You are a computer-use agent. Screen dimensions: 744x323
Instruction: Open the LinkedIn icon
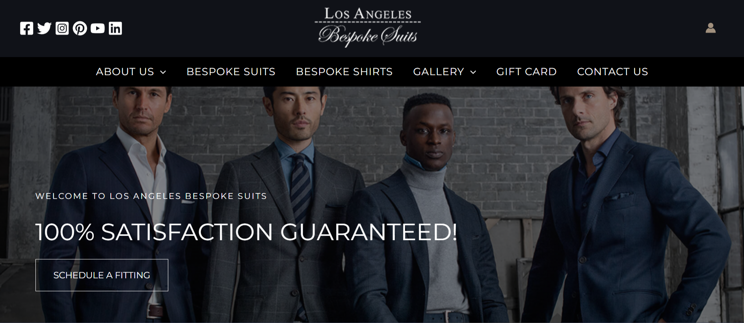click(x=115, y=28)
